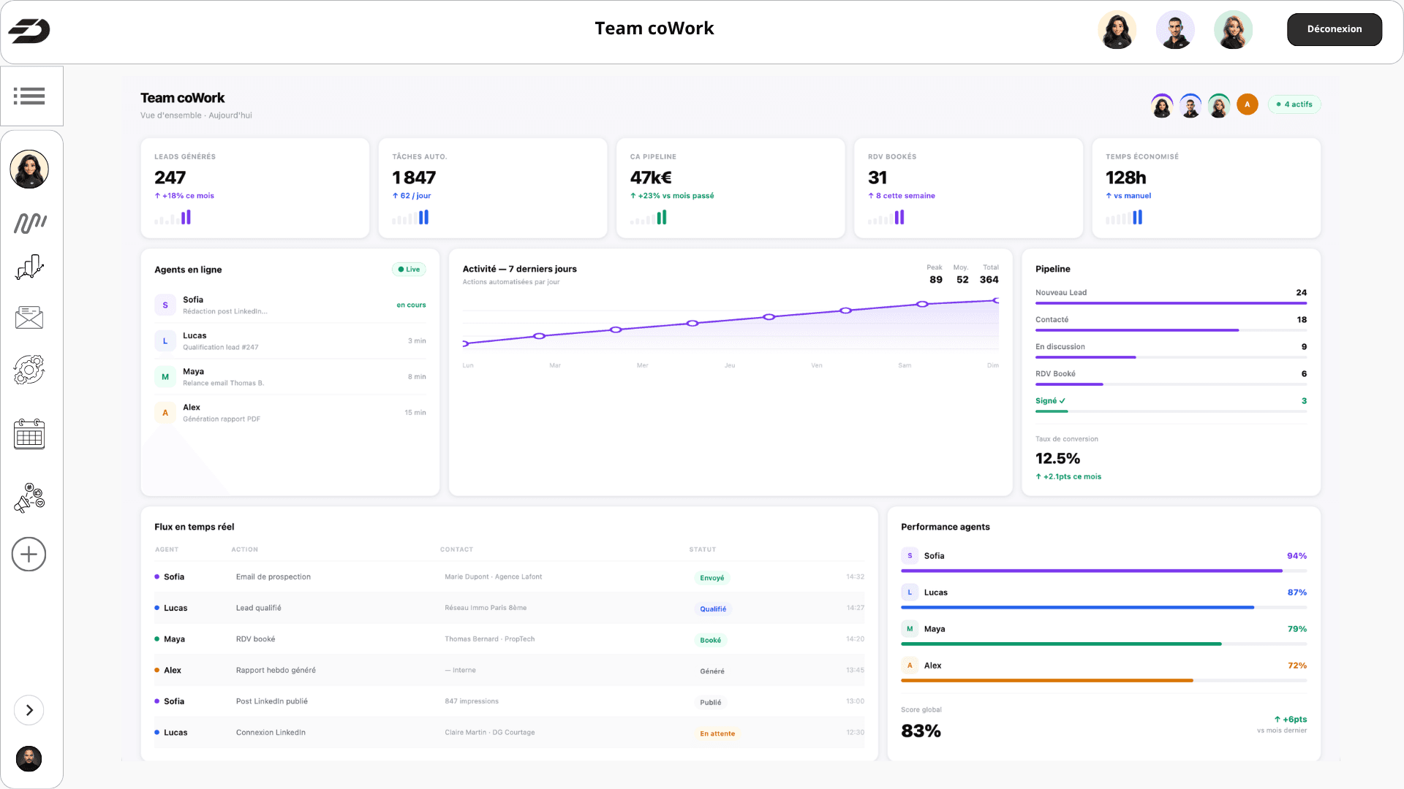The height and width of the screenshot is (789, 1404).
Task: Open the mail envelope sidebar icon
Action: (29, 317)
